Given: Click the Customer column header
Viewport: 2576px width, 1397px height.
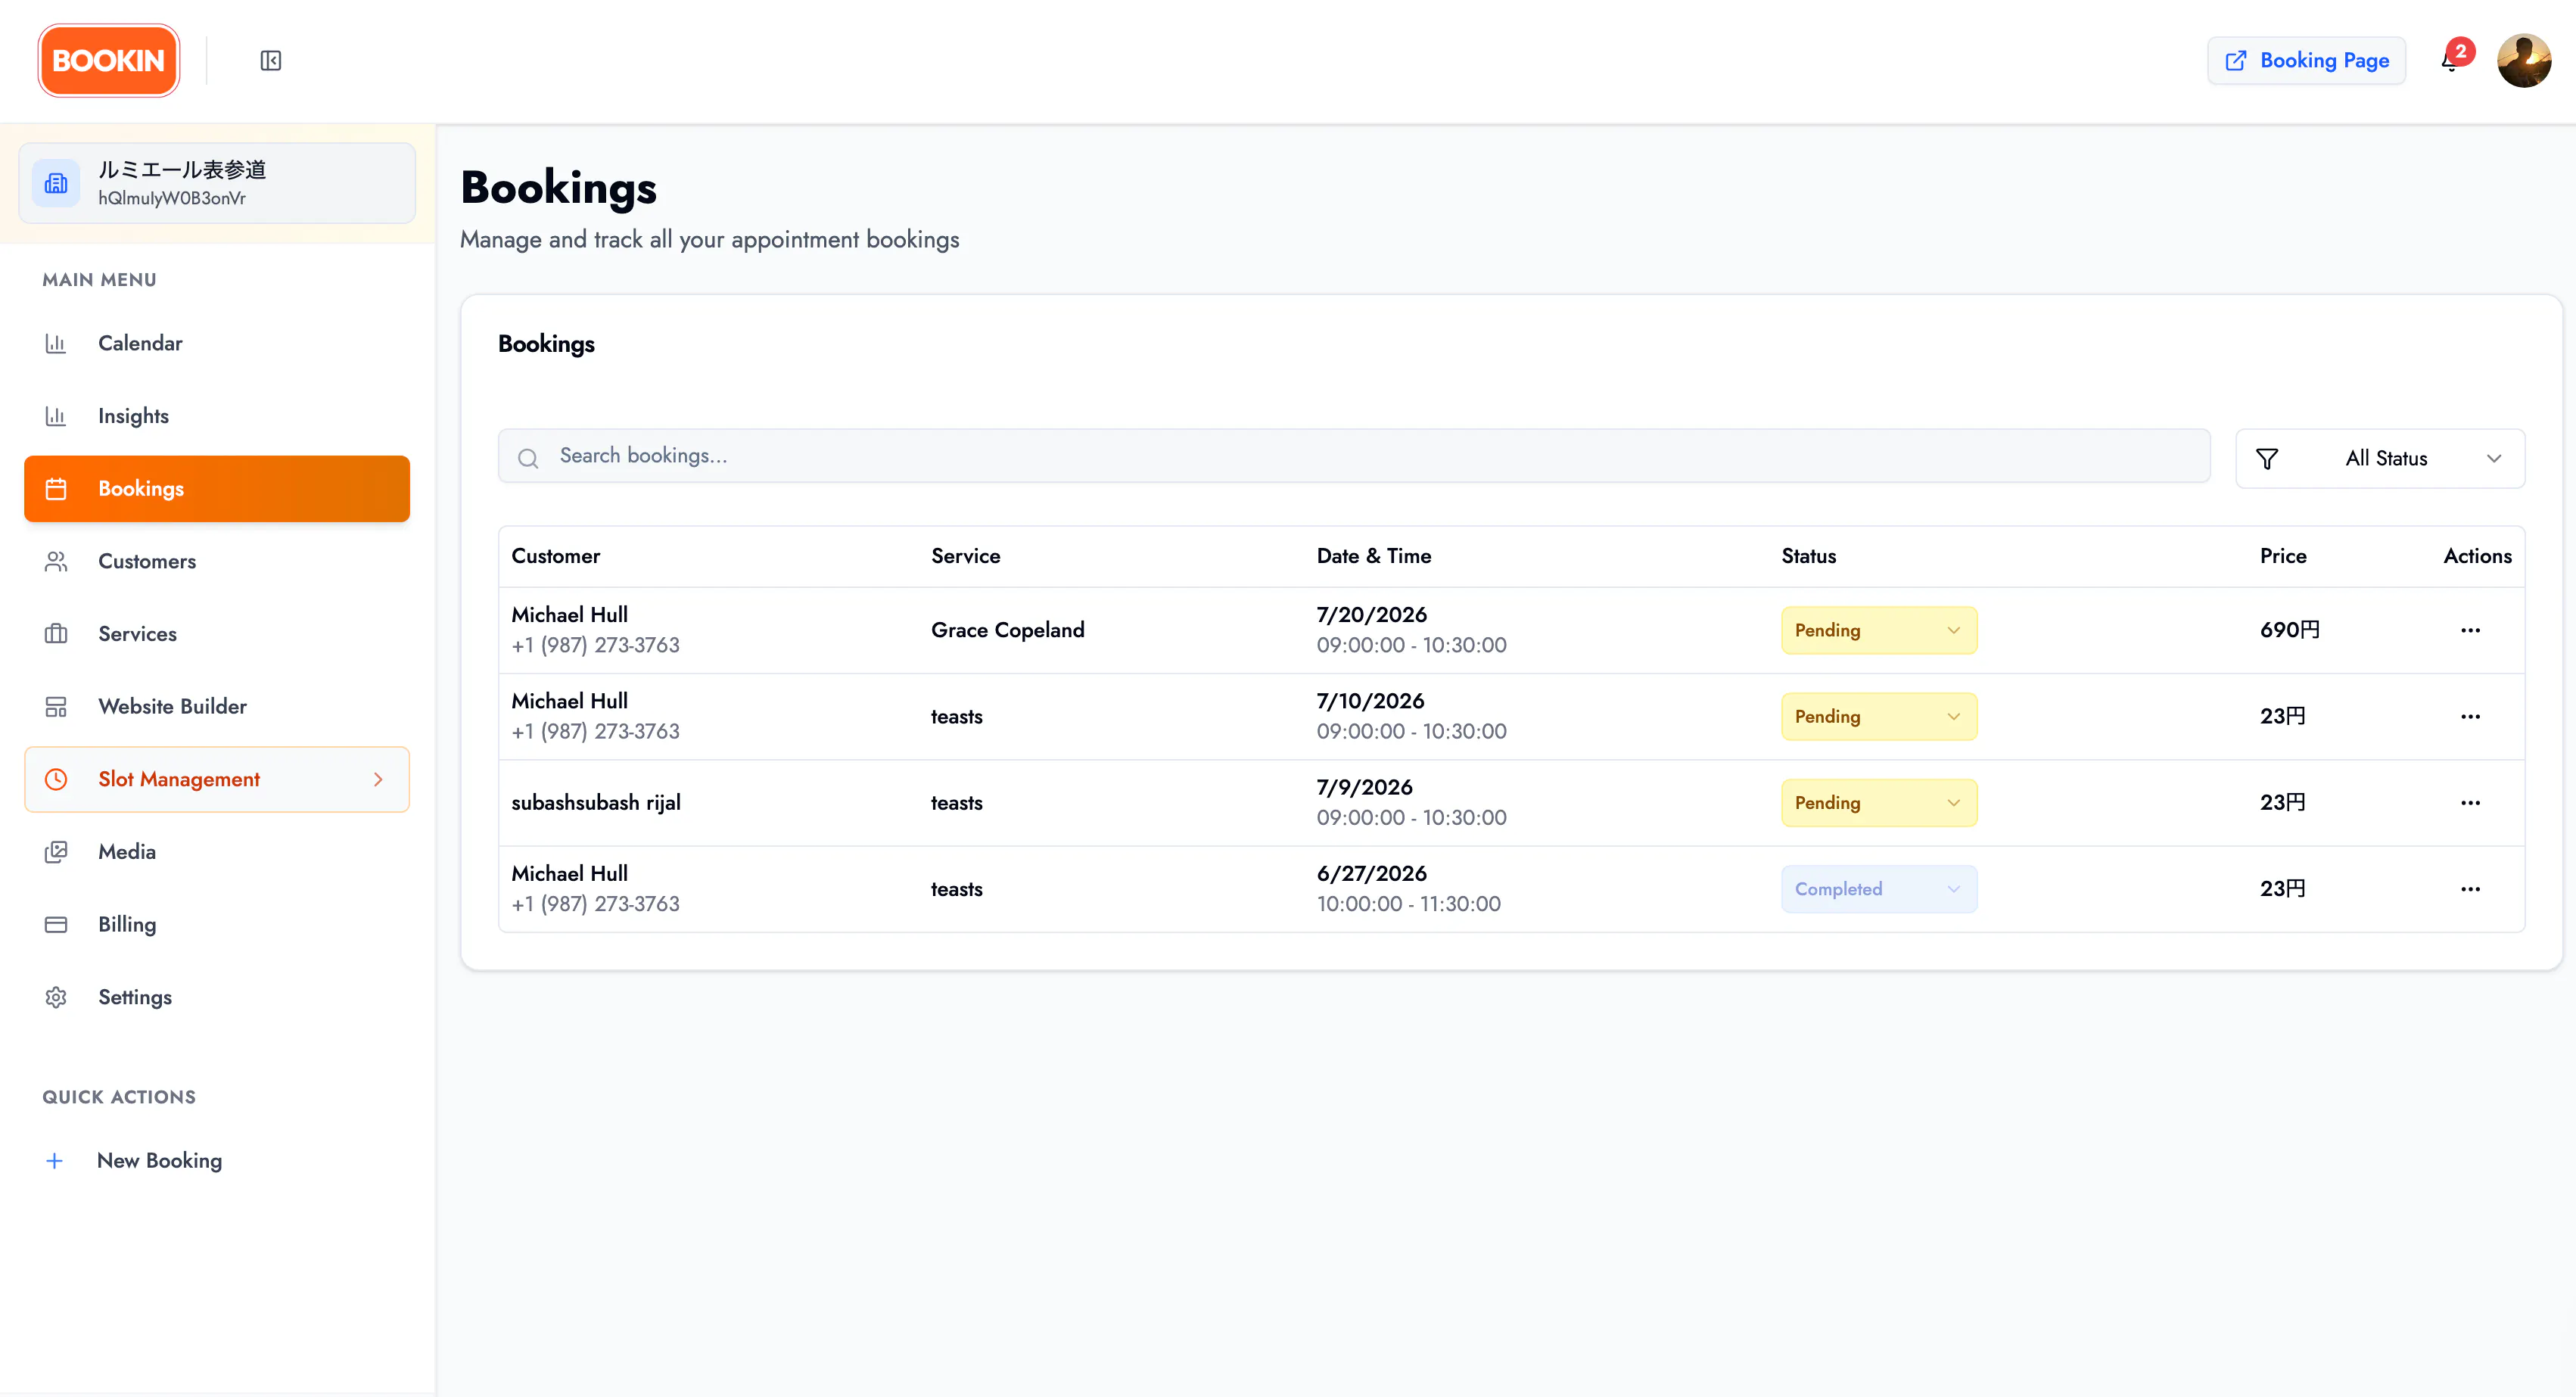Looking at the screenshot, I should click(556, 556).
